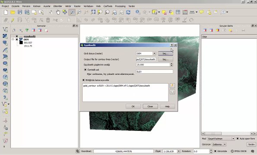Open the Yardım menu
Image resolution: width=257 pixels, height=155 pixels.
(131, 6)
